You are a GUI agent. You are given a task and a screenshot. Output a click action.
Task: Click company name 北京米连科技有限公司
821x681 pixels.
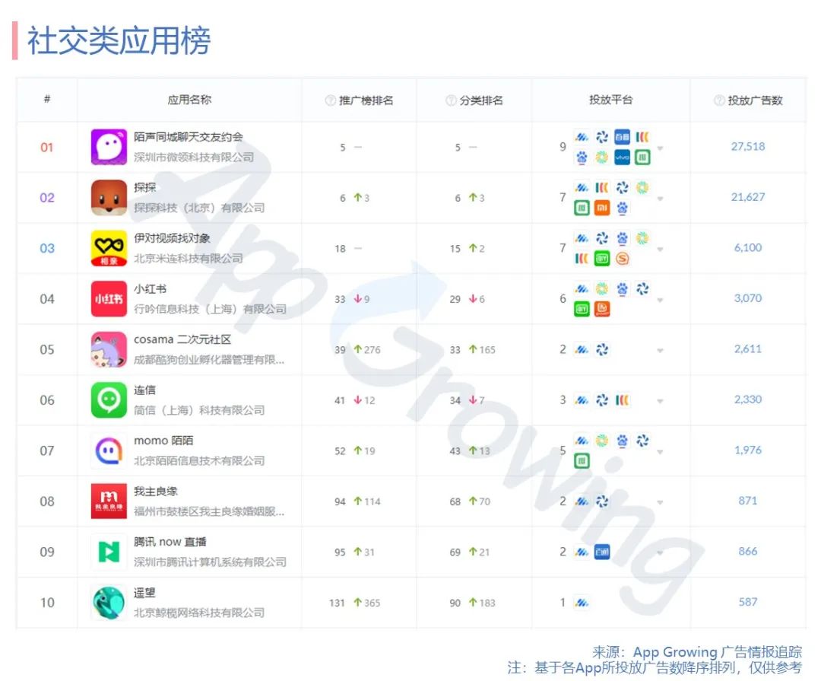pyautogui.click(x=189, y=259)
